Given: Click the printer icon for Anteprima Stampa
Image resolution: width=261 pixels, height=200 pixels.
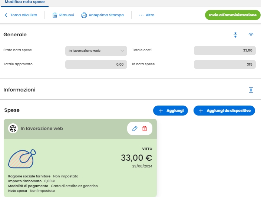Looking at the screenshot, I should (x=84, y=15).
